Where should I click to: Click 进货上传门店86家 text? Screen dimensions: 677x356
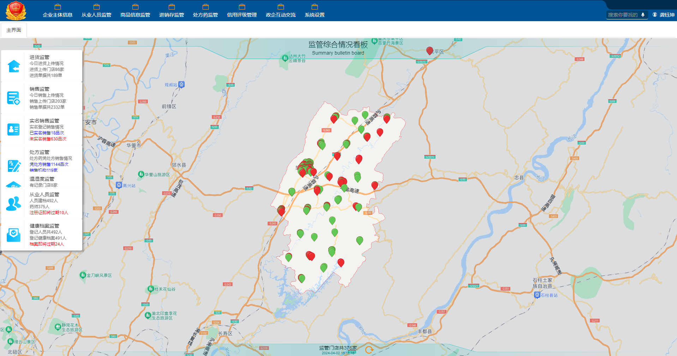click(x=47, y=70)
